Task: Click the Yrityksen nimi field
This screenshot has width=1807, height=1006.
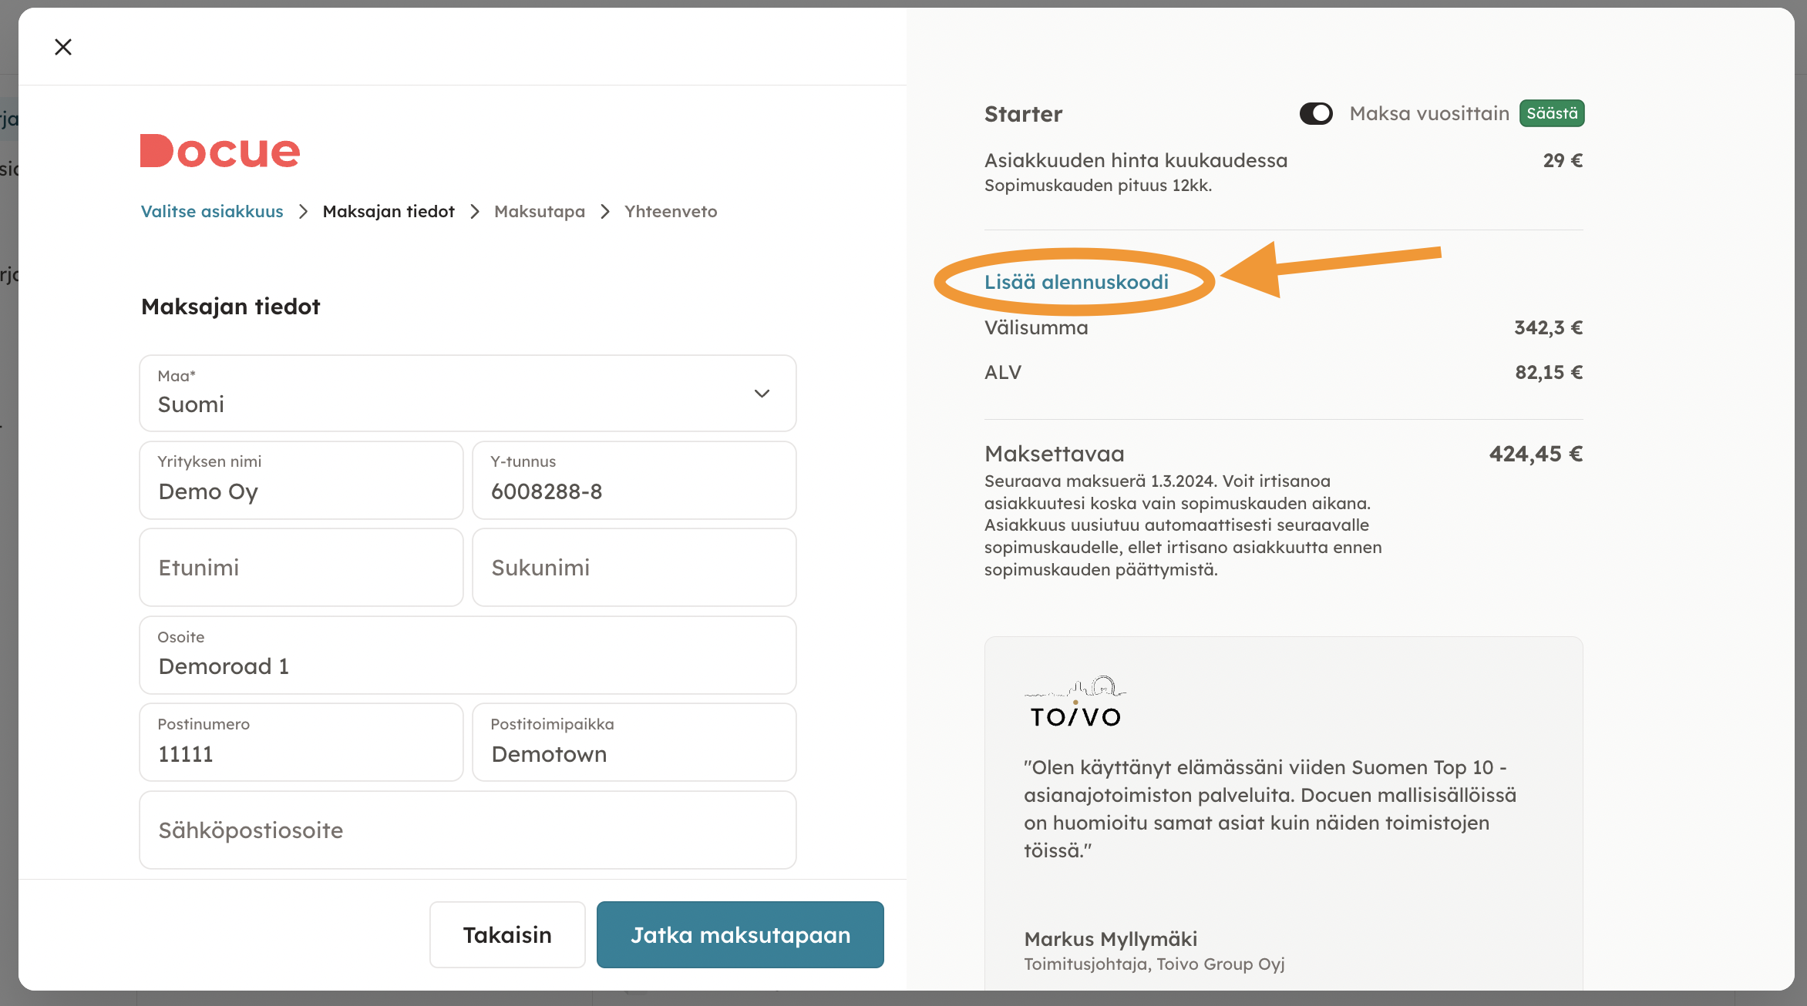Action: [301, 481]
